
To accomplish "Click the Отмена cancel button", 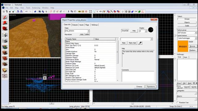I will click(139, 87).
